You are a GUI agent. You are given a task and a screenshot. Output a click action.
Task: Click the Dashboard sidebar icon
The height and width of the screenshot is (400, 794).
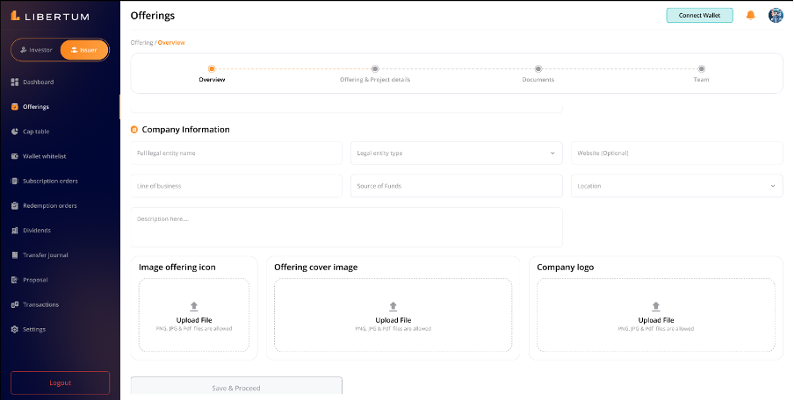pos(15,82)
